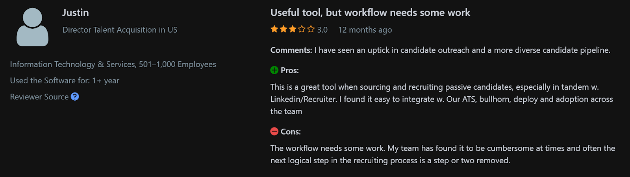Viewport: 630px width, 177px height.
Task: Click the 3.0 rating number
Action: click(322, 30)
